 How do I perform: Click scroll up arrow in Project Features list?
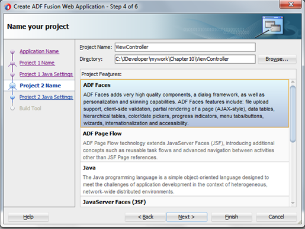[x=293, y=82]
